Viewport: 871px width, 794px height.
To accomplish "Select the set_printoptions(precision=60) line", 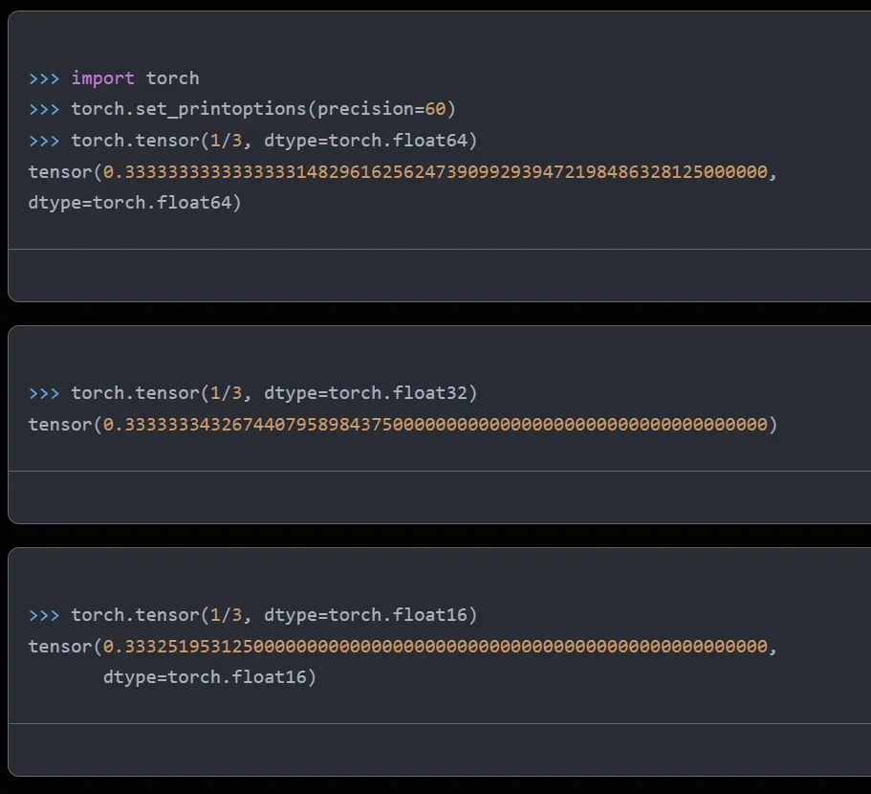I will (x=242, y=109).
